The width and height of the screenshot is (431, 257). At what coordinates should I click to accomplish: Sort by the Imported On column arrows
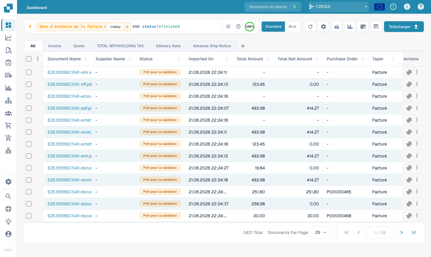pyautogui.click(x=227, y=59)
